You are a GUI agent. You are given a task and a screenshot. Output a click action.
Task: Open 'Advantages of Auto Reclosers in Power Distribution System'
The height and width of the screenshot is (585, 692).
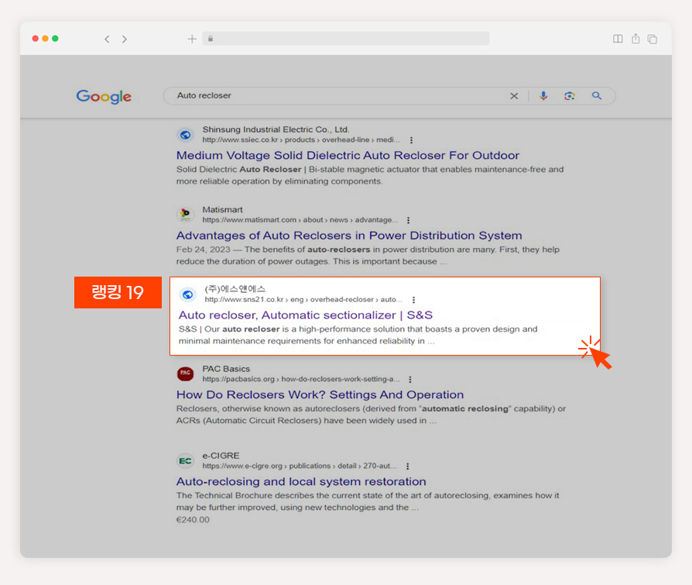[x=349, y=236]
